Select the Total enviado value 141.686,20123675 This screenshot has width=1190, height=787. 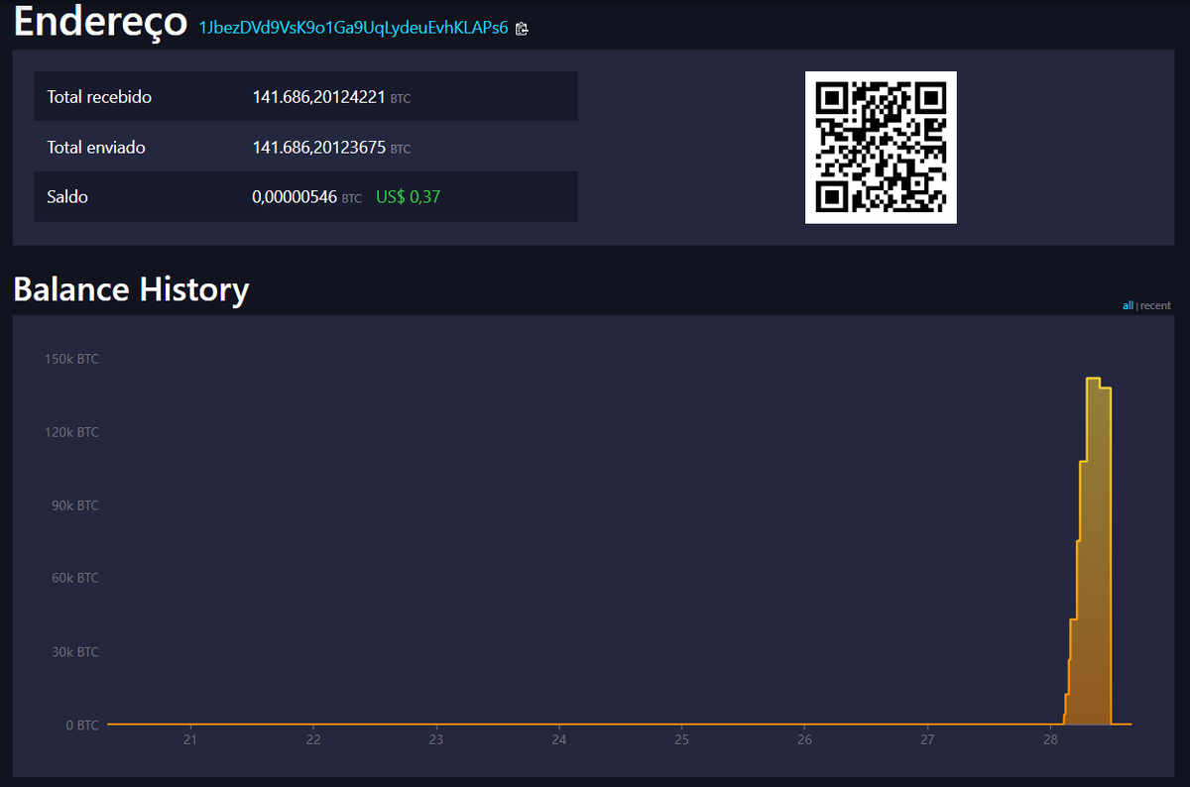click(x=317, y=147)
